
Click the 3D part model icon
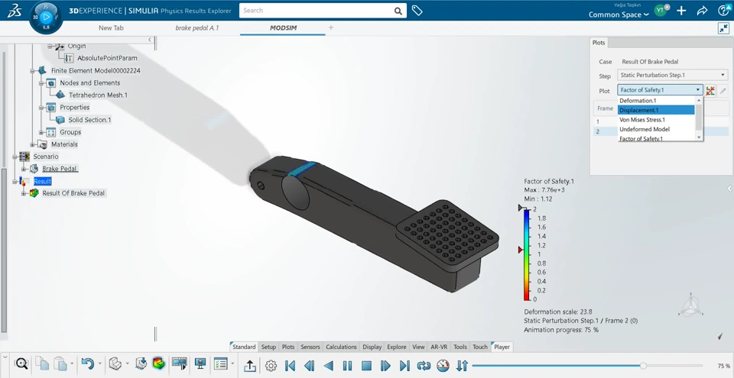click(115, 363)
